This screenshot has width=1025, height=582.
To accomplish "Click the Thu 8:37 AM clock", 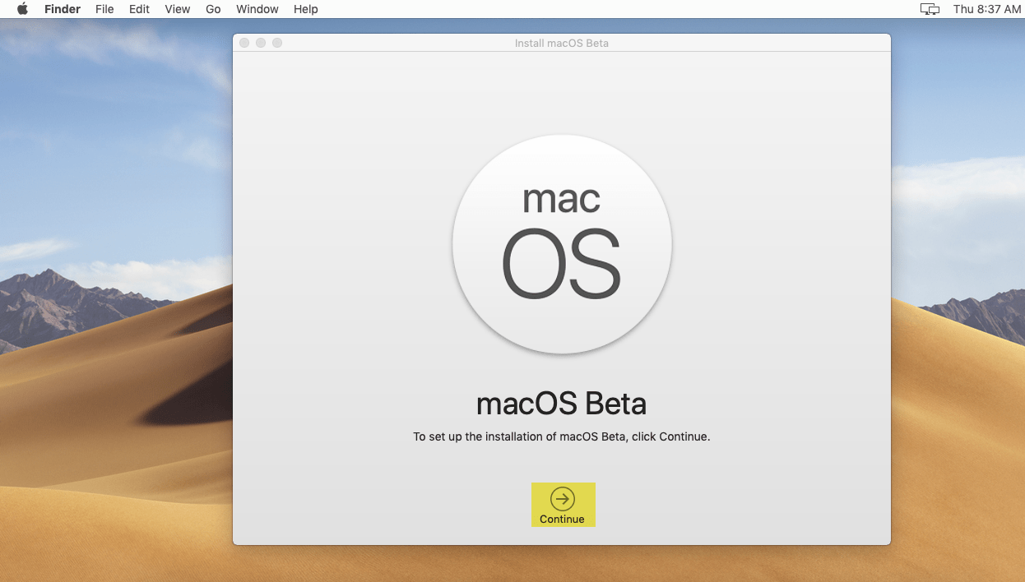I will tap(987, 9).
